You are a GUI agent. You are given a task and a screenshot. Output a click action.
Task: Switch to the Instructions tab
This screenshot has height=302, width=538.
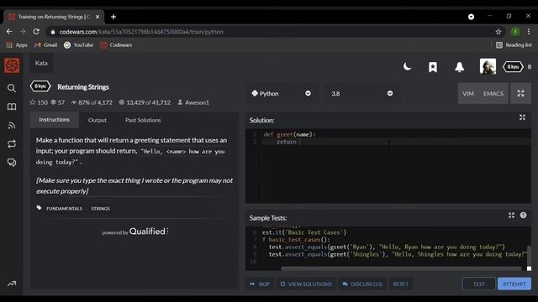click(54, 119)
